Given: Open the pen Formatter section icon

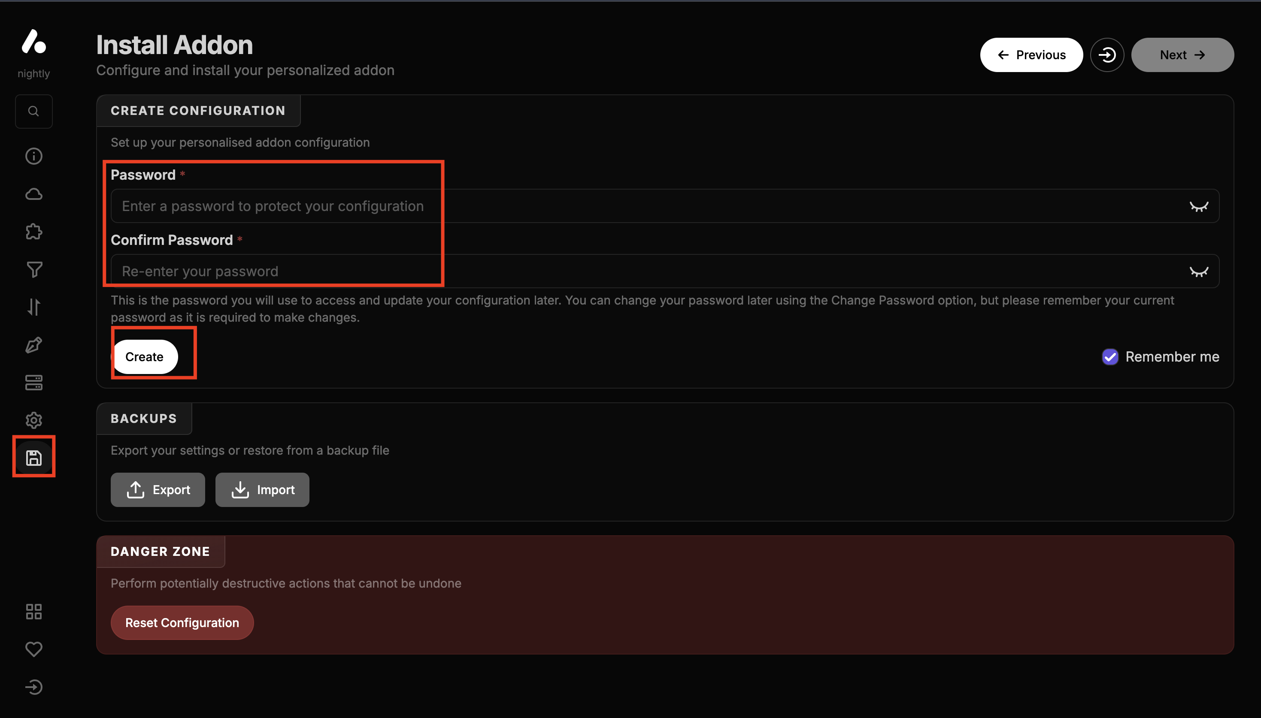Looking at the screenshot, I should point(33,345).
